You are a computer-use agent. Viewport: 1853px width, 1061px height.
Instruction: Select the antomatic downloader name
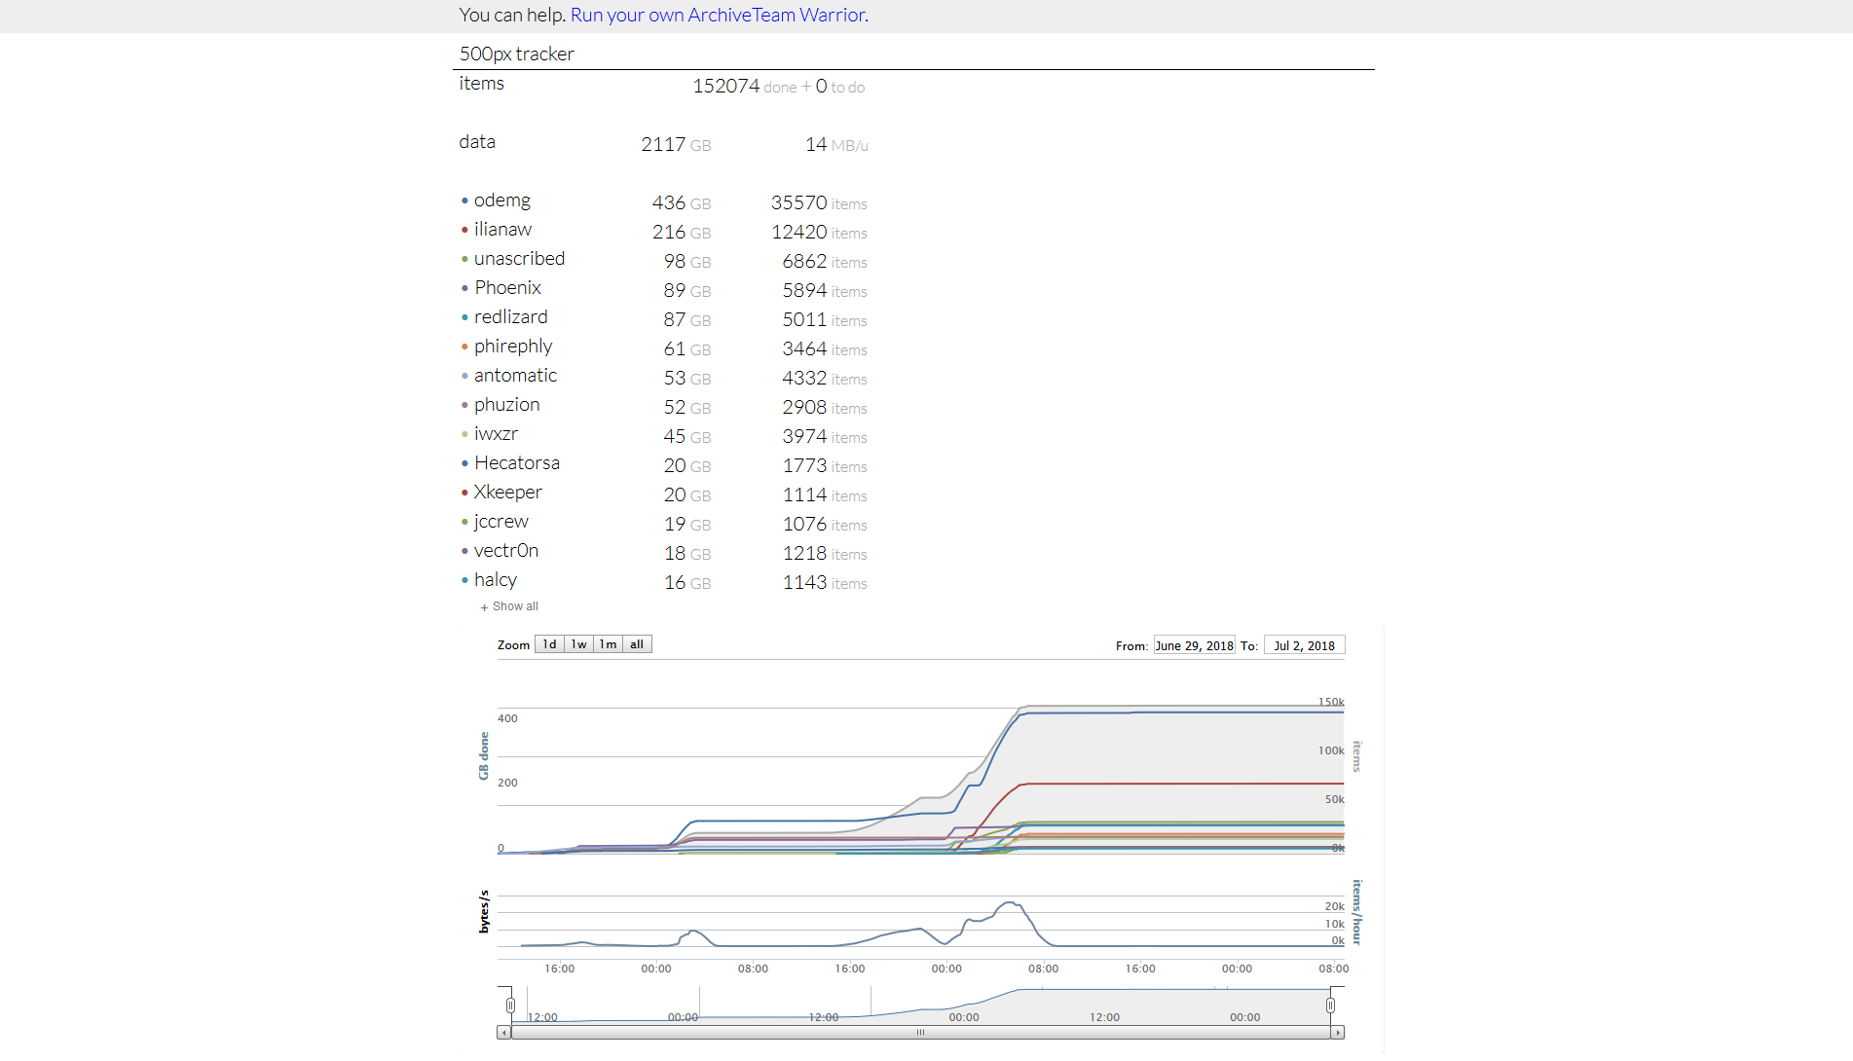[515, 376]
